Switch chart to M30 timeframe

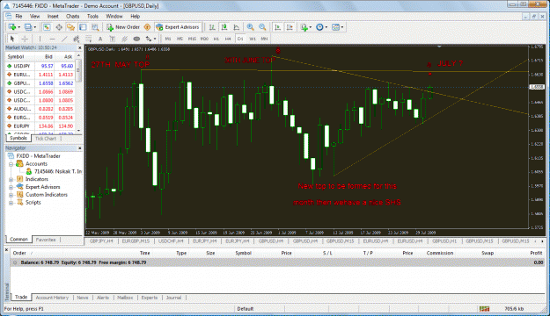[204, 39]
